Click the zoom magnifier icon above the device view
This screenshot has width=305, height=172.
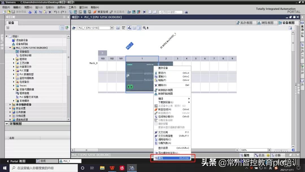(x=143, y=27)
